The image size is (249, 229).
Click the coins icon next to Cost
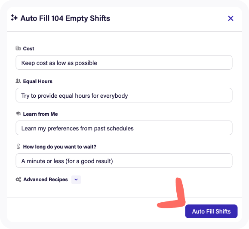pos(18,48)
